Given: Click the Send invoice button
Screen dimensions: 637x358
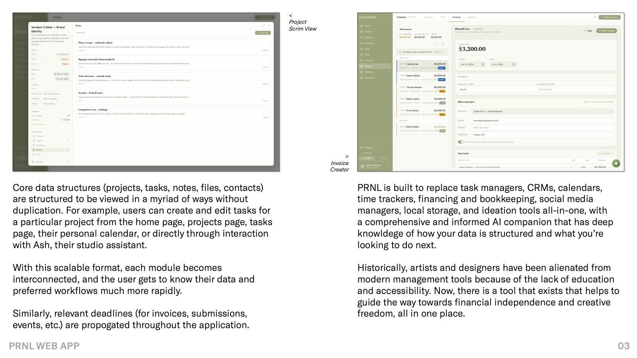Looking at the screenshot, I should [606, 31].
